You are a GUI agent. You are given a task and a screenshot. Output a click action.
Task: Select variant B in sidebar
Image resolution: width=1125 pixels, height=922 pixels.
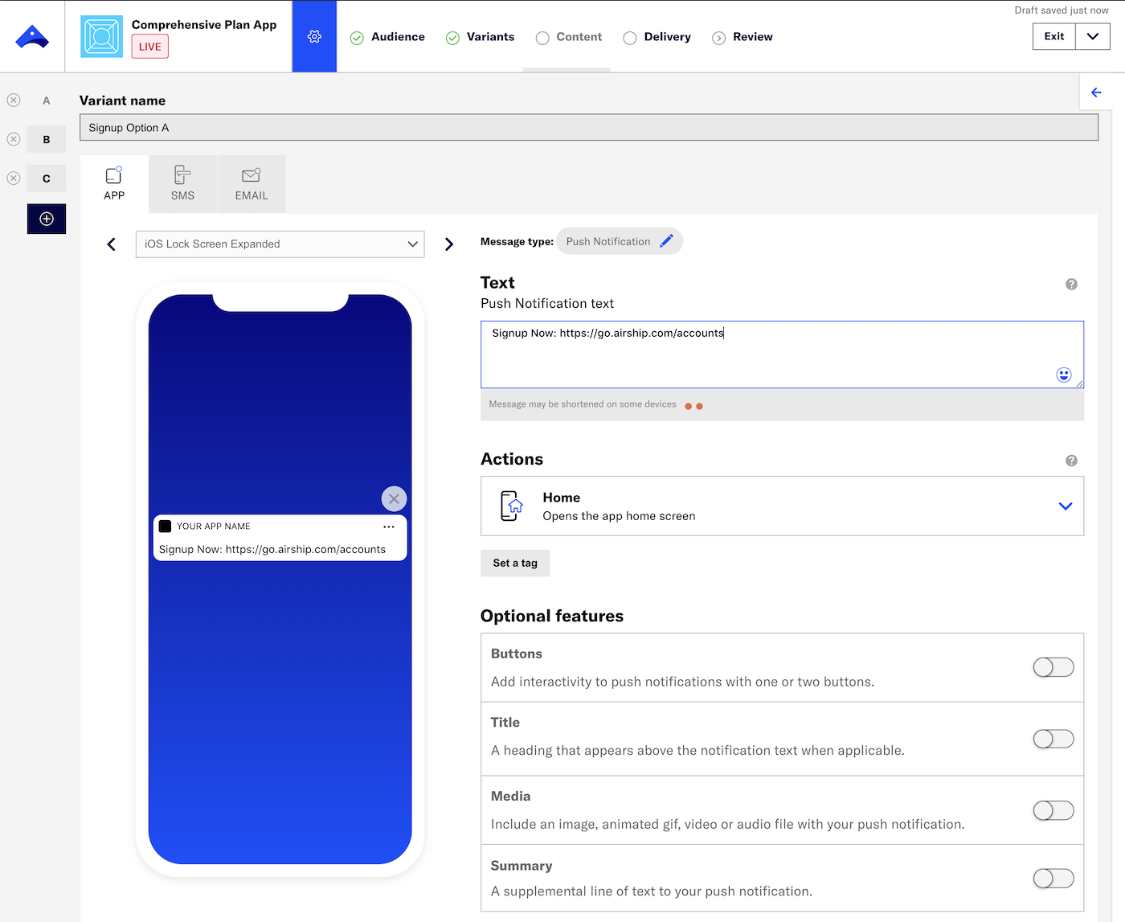click(x=47, y=139)
